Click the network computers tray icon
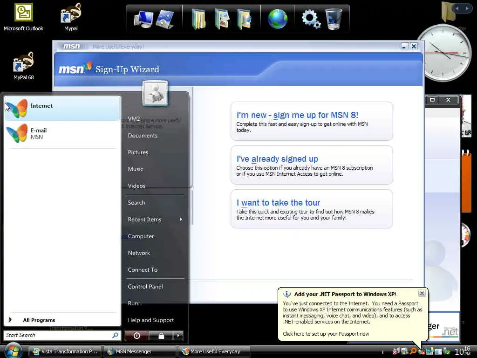The height and width of the screenshot is (358, 477). click(429, 351)
